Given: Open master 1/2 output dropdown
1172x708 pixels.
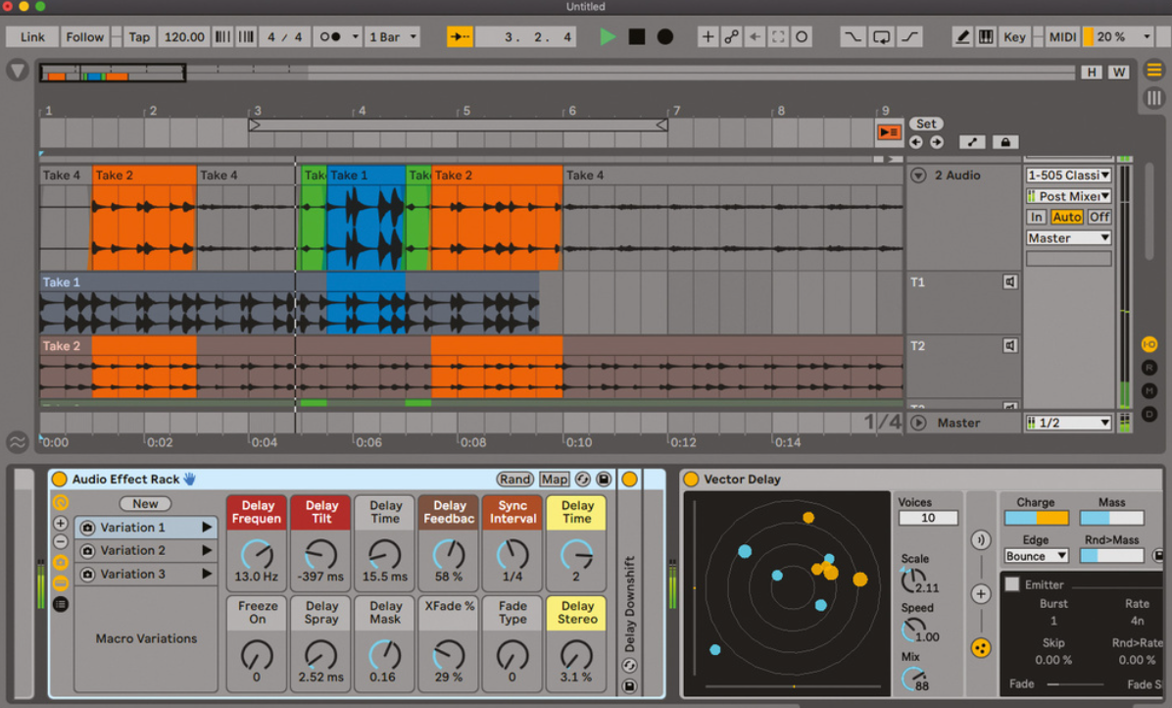Looking at the screenshot, I should 1069,423.
